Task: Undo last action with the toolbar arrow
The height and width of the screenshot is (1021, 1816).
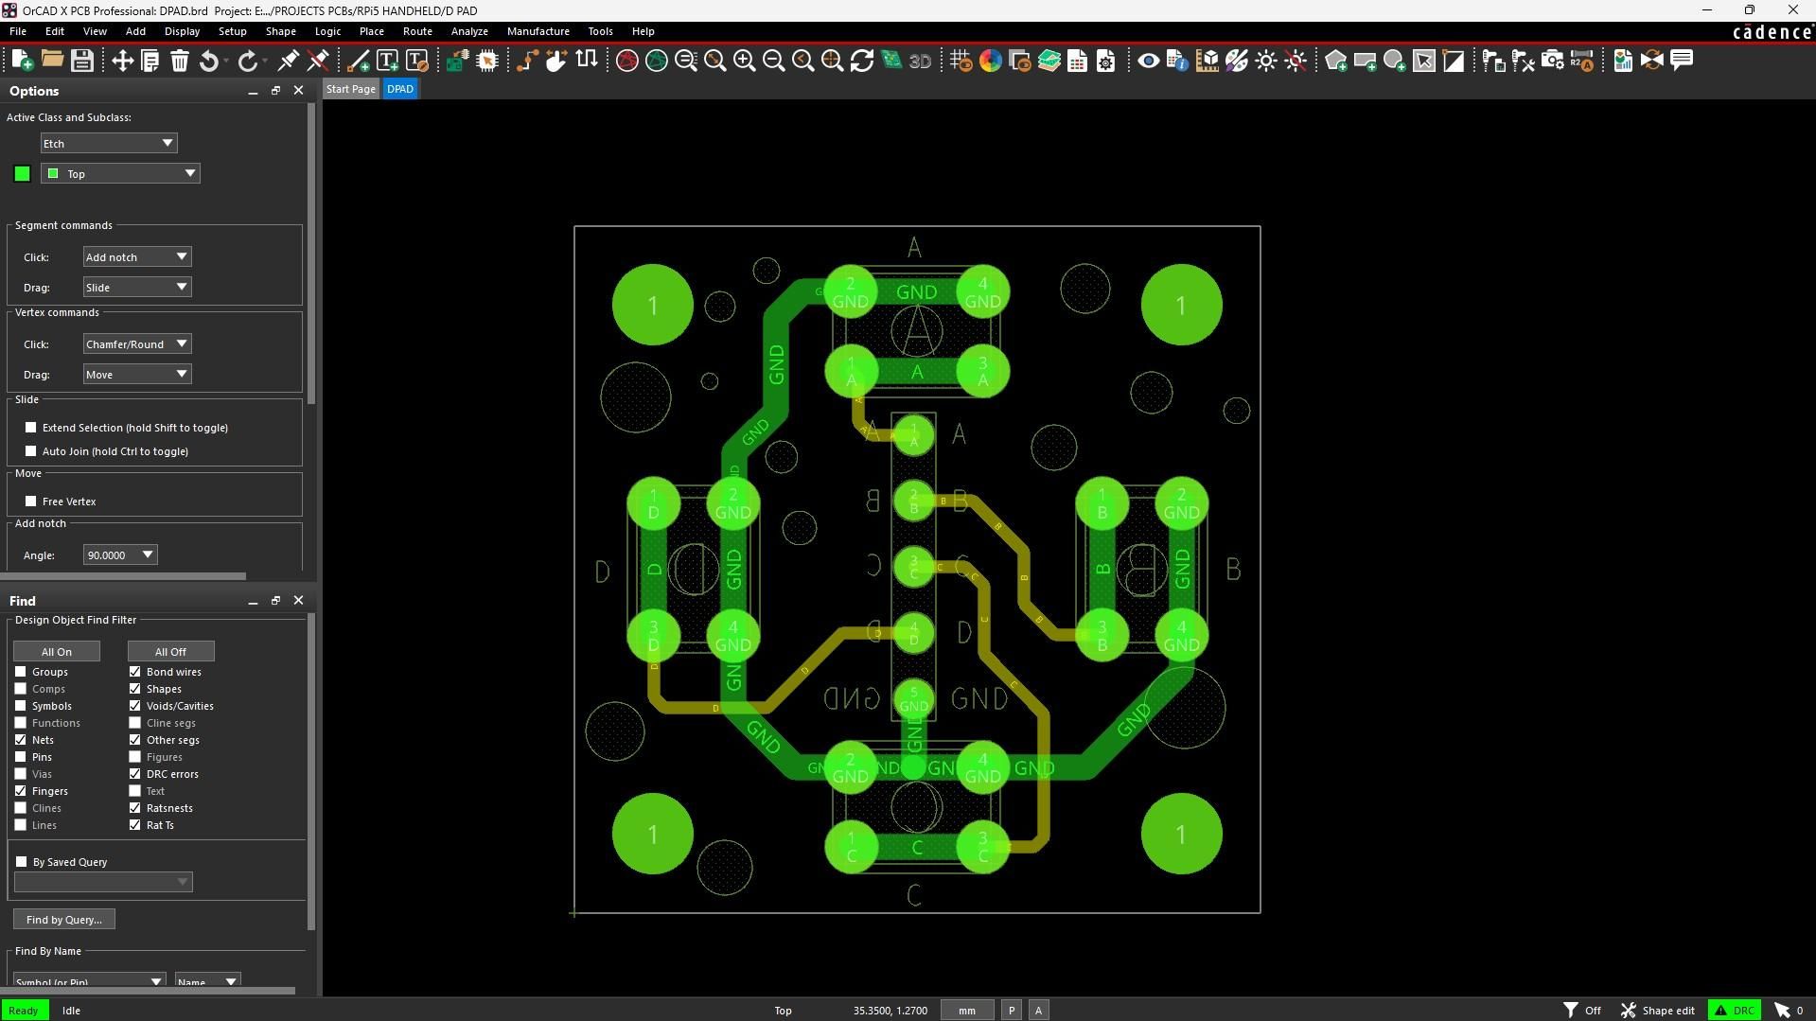Action: click(x=209, y=61)
